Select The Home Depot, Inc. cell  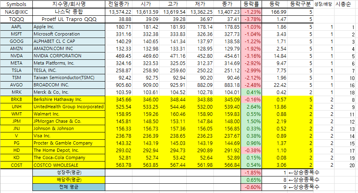69,151
